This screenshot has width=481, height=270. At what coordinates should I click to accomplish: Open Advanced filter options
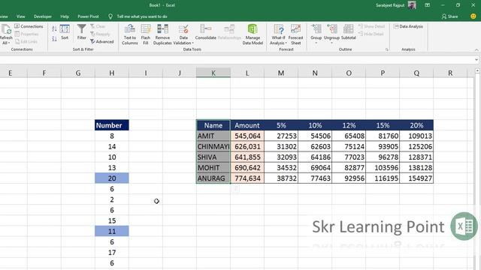tap(102, 42)
